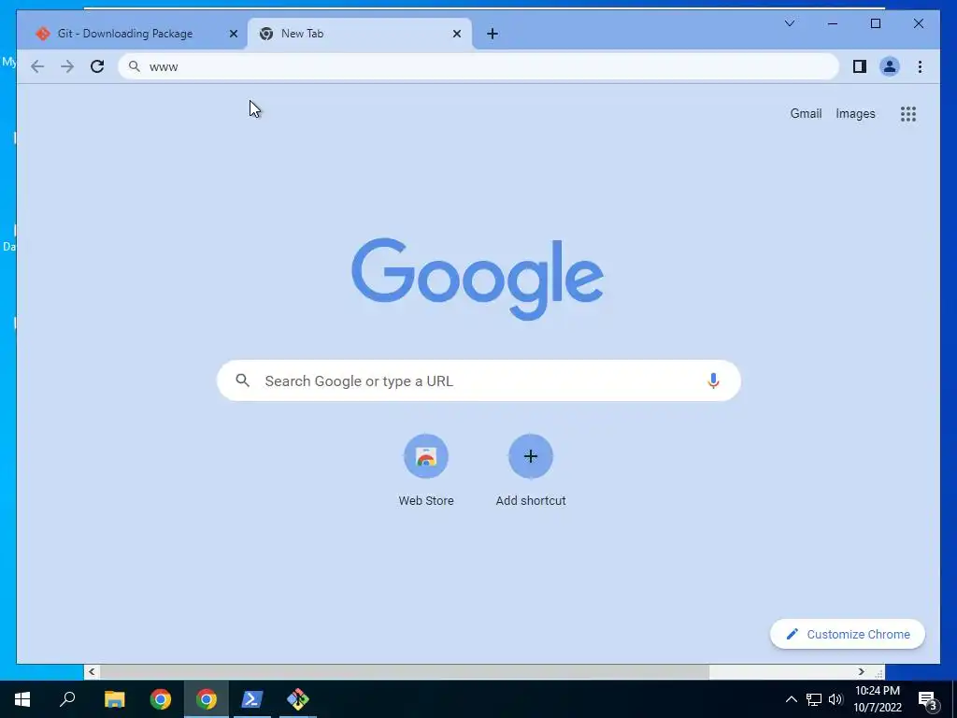Open the Git installer taskbar icon
Screen dimensions: 957x718
point(298,699)
